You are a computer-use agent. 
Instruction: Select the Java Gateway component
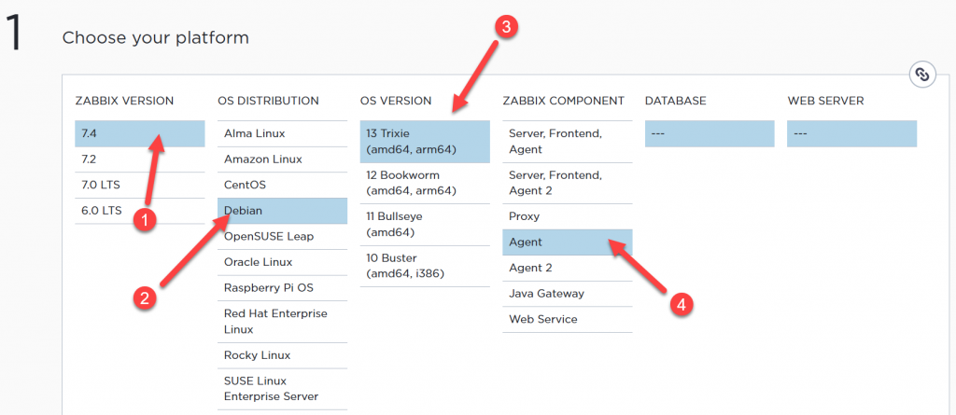click(x=567, y=294)
